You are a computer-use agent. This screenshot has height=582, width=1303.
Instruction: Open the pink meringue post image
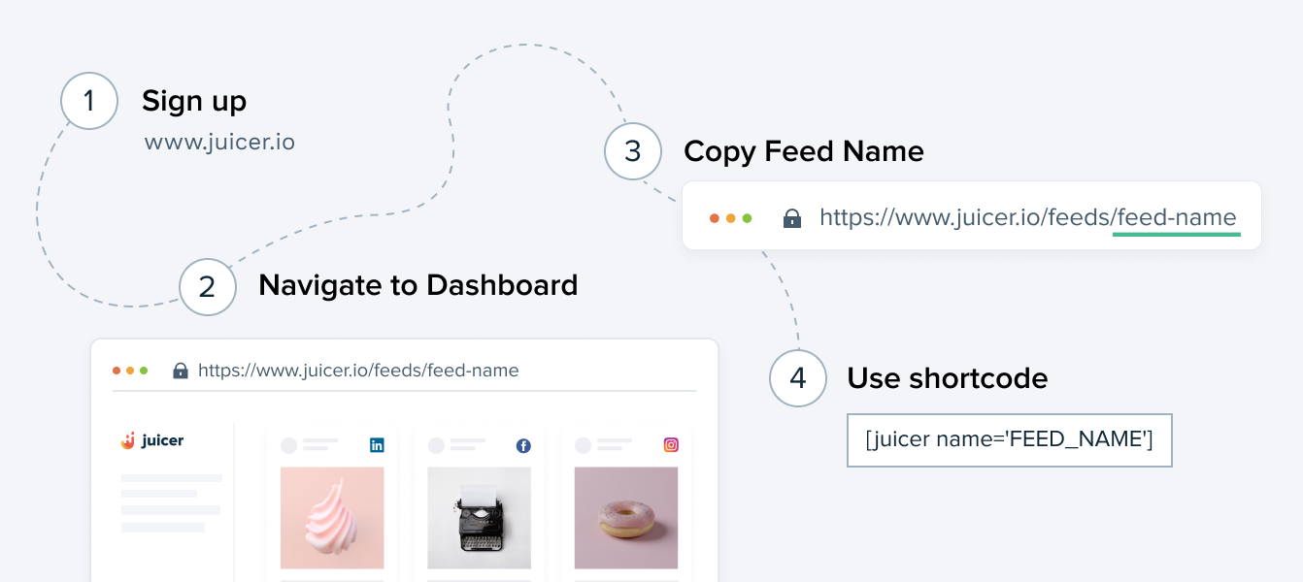coord(332,518)
